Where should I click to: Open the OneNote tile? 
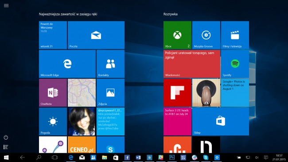click(53, 93)
